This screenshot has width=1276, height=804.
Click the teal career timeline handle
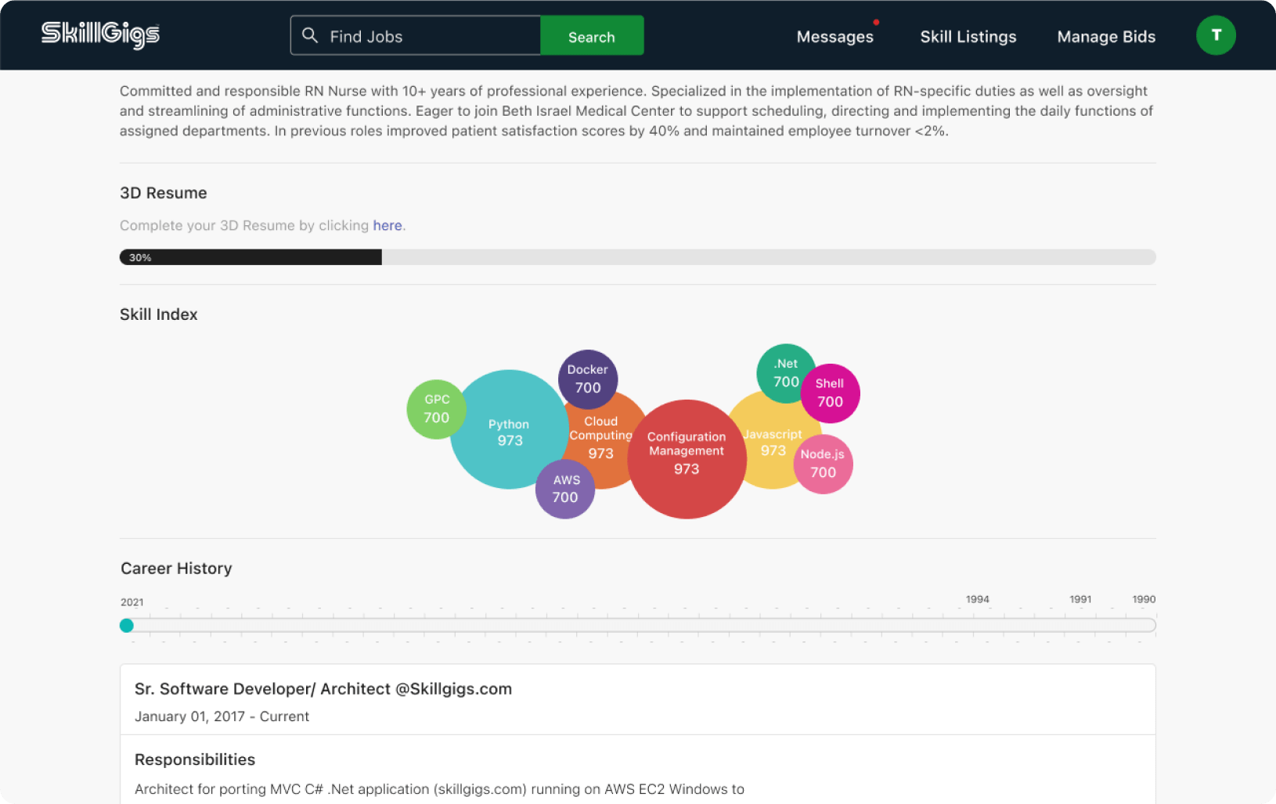coord(127,626)
